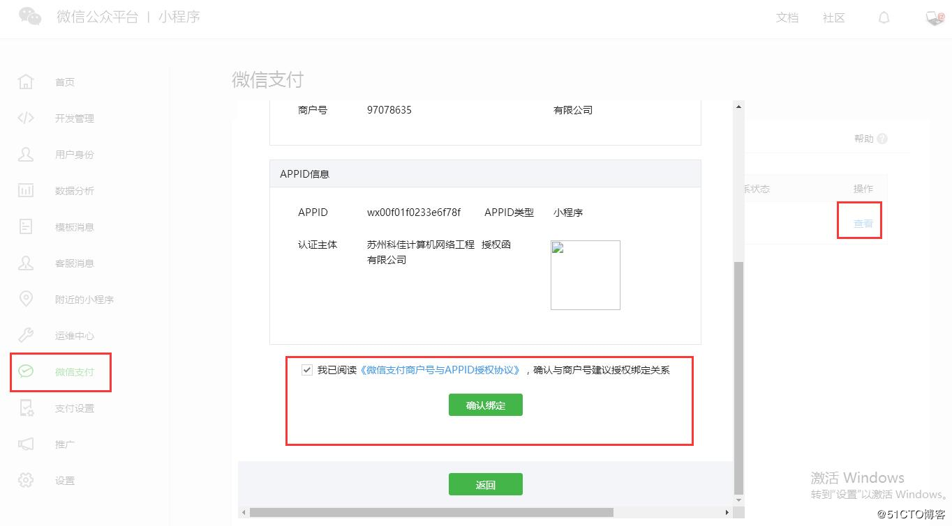Select 数据分析 menu item
Screen dimensions: 952x526
(75, 191)
